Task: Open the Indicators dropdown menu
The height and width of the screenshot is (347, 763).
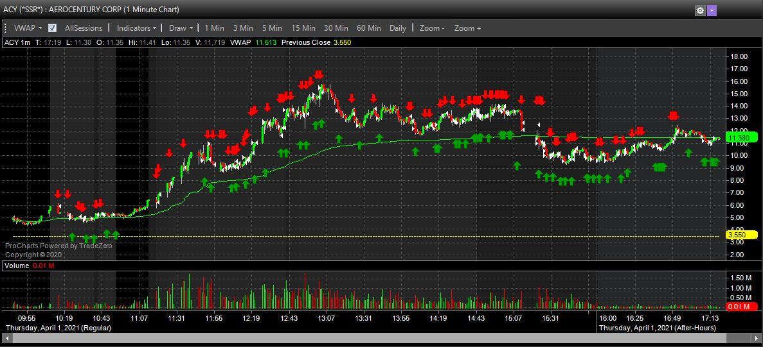Action: (136, 28)
